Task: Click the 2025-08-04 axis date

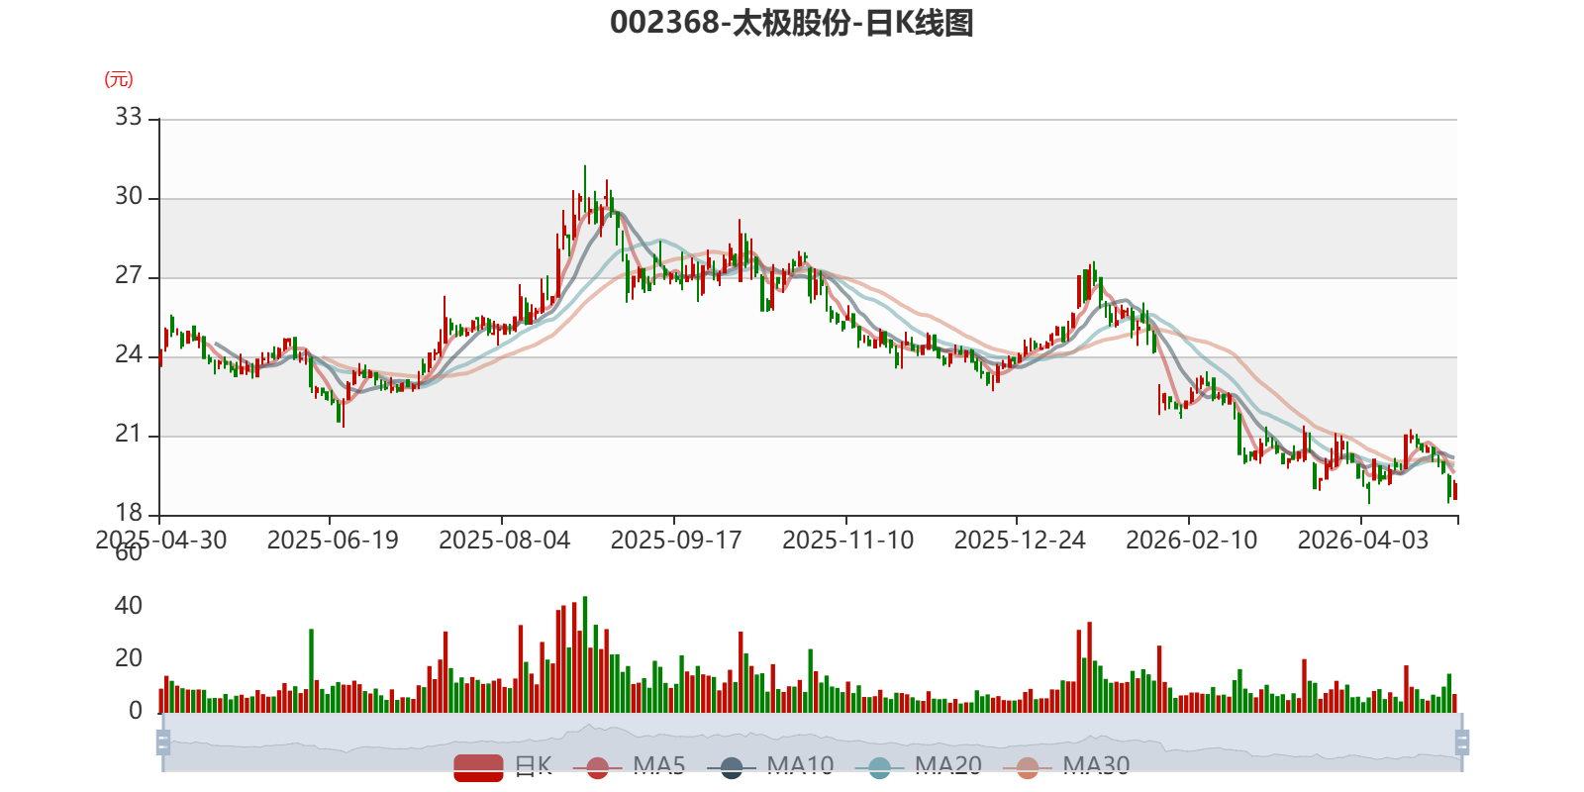Action: [505, 540]
